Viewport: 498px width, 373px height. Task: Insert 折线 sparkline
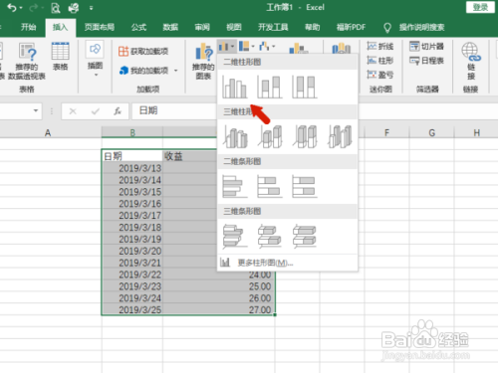(380, 46)
